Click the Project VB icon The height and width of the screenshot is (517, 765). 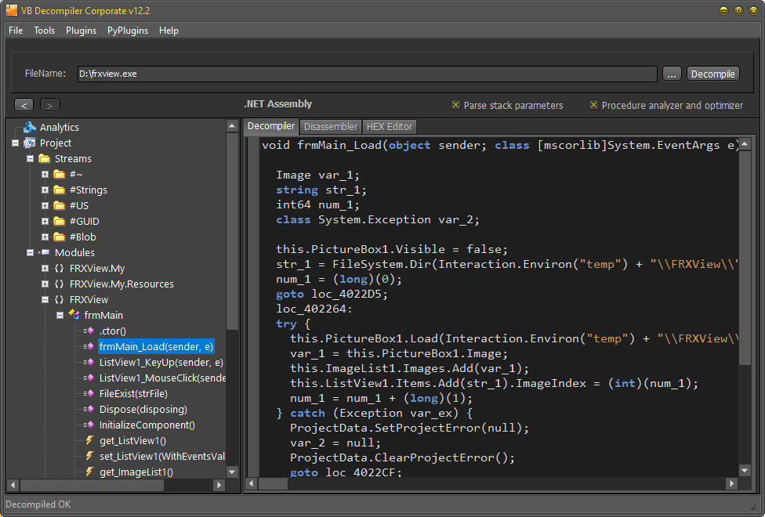30,143
